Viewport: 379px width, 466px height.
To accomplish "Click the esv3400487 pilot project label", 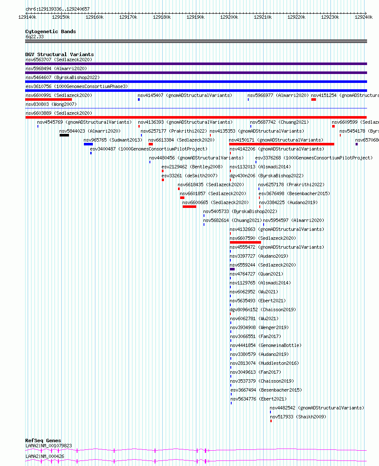I will (x=149, y=149).
